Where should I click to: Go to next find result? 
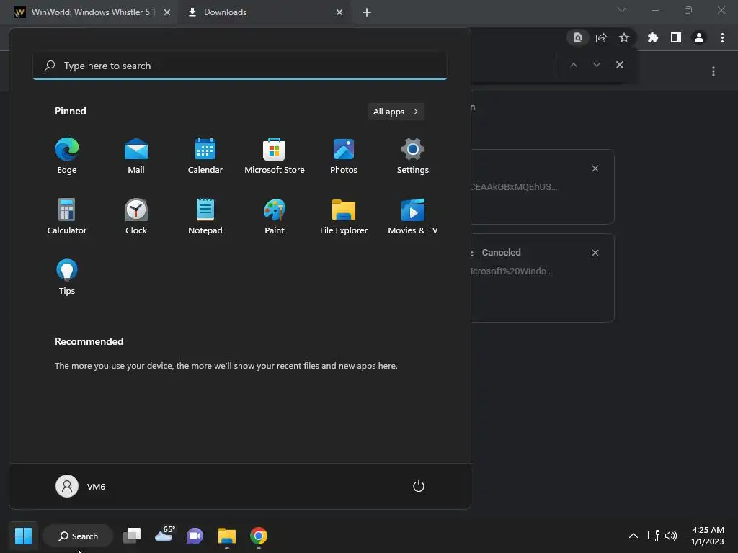tap(596, 65)
